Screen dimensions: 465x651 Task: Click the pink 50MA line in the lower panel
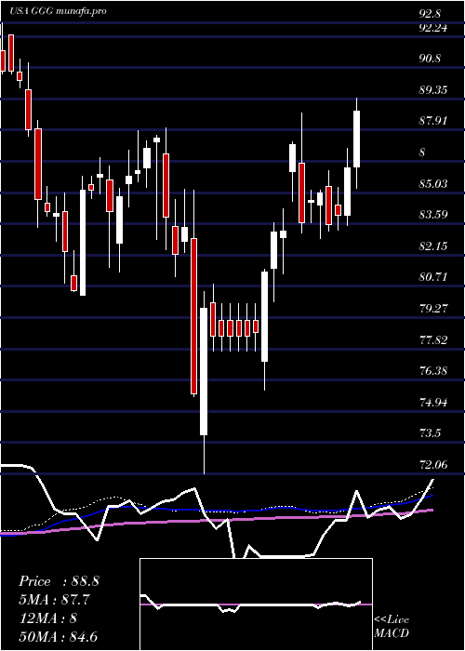(217, 521)
